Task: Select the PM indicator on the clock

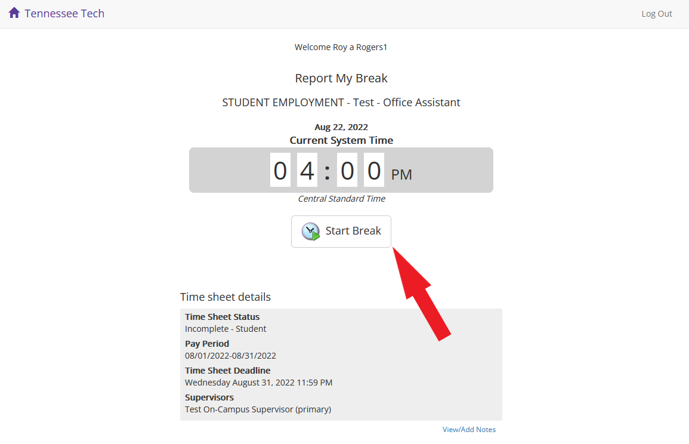Action: coord(401,175)
